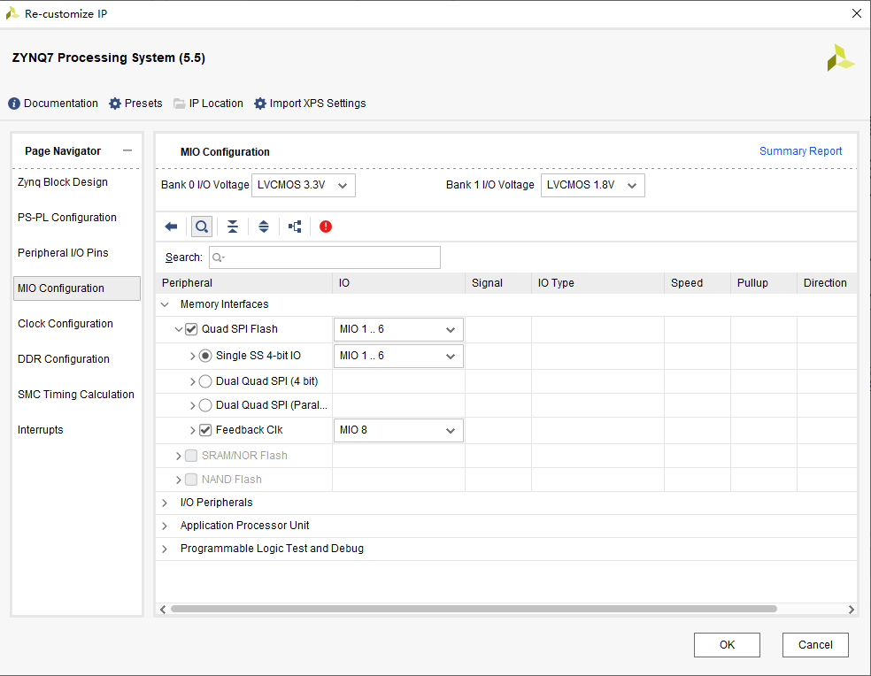
Task: Toggle the search magnifier toolbar icon
Action: [202, 227]
